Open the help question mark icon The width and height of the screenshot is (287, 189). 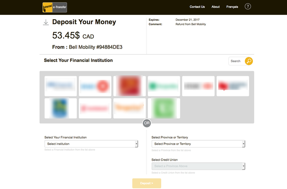coord(248,7)
